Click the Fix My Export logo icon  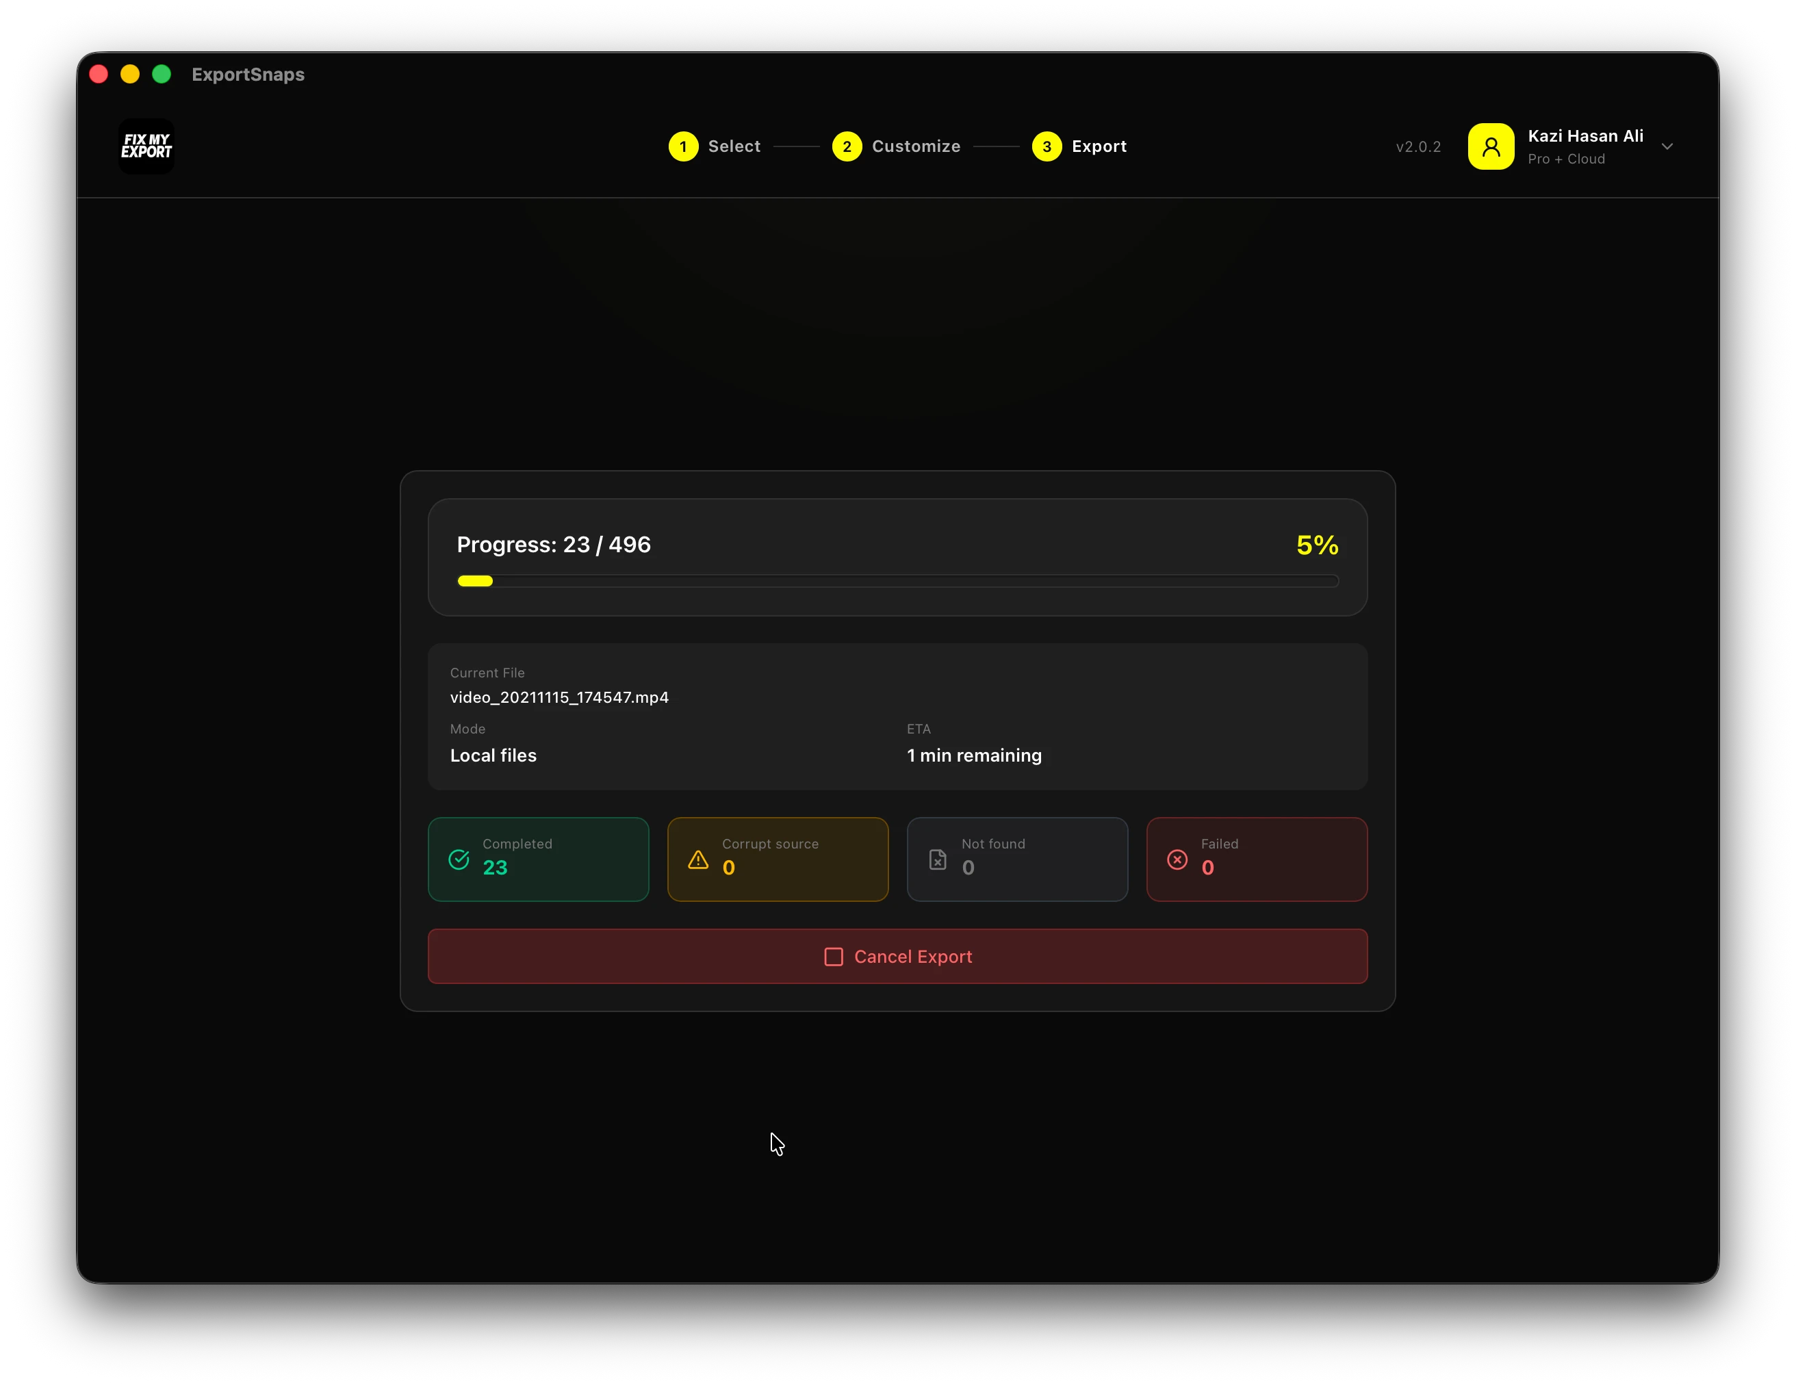(146, 146)
